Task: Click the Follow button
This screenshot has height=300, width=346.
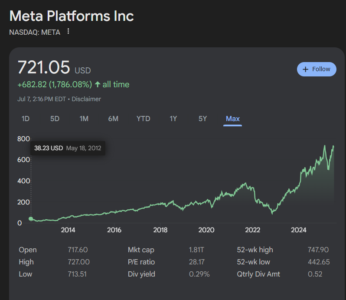Action: tap(317, 69)
